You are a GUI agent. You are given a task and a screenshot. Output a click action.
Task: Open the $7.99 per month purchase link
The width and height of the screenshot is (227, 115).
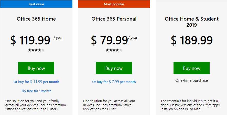coord(114,82)
